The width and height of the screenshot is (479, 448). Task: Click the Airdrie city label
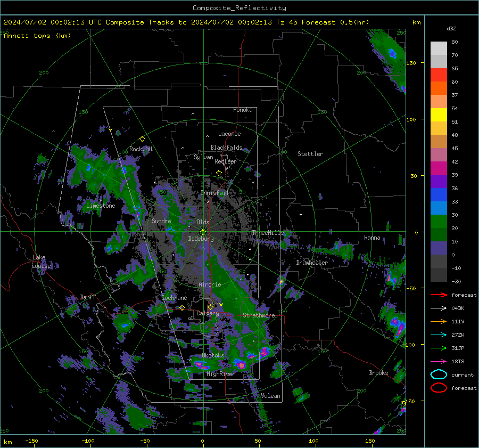pos(210,284)
